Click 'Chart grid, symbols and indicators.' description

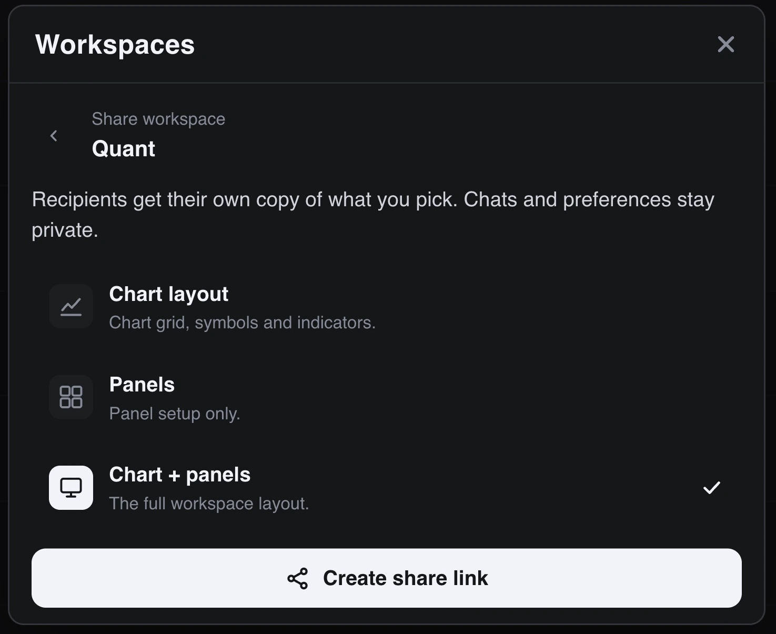tap(242, 323)
